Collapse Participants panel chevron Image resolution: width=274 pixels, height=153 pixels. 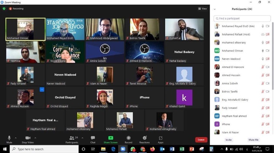click(215, 9)
